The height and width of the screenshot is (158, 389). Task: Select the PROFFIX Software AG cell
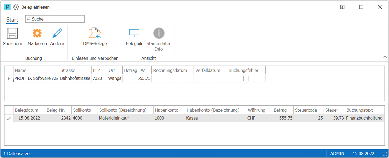(36, 78)
